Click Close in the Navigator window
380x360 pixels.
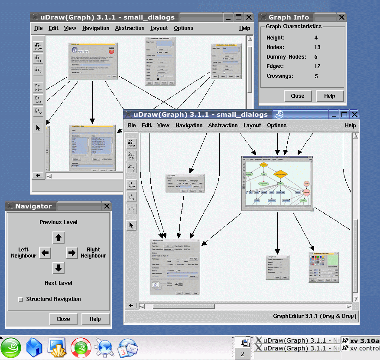[63, 319]
